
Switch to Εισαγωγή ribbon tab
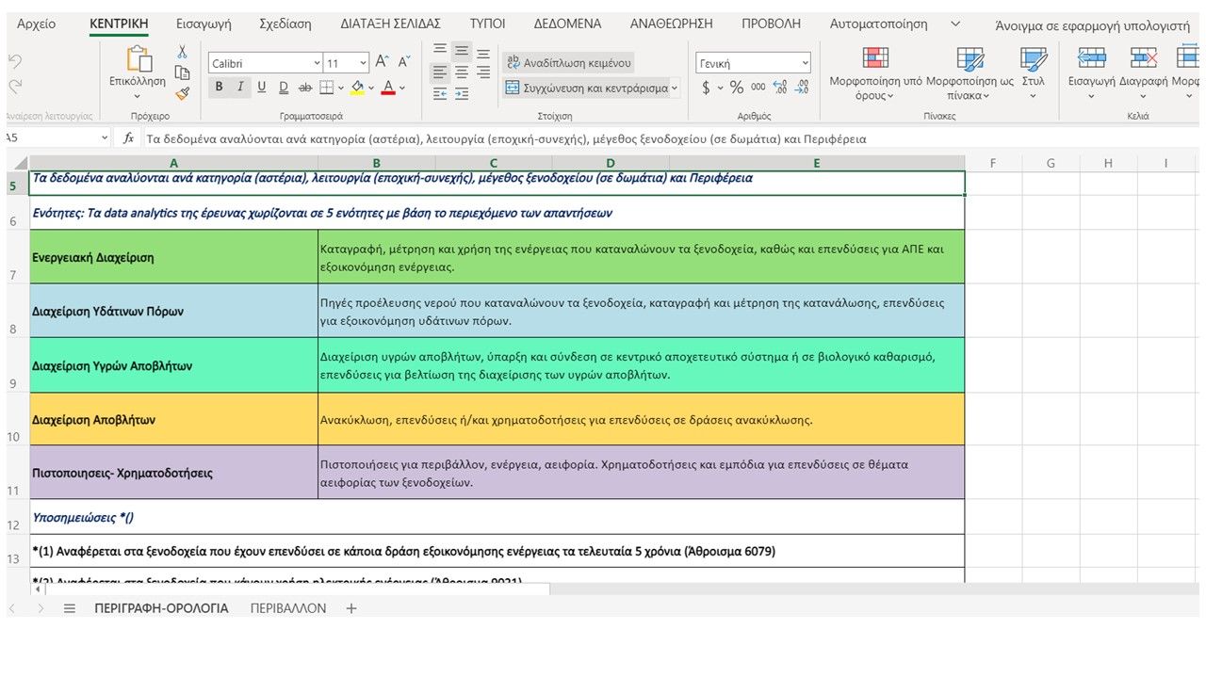(203, 24)
